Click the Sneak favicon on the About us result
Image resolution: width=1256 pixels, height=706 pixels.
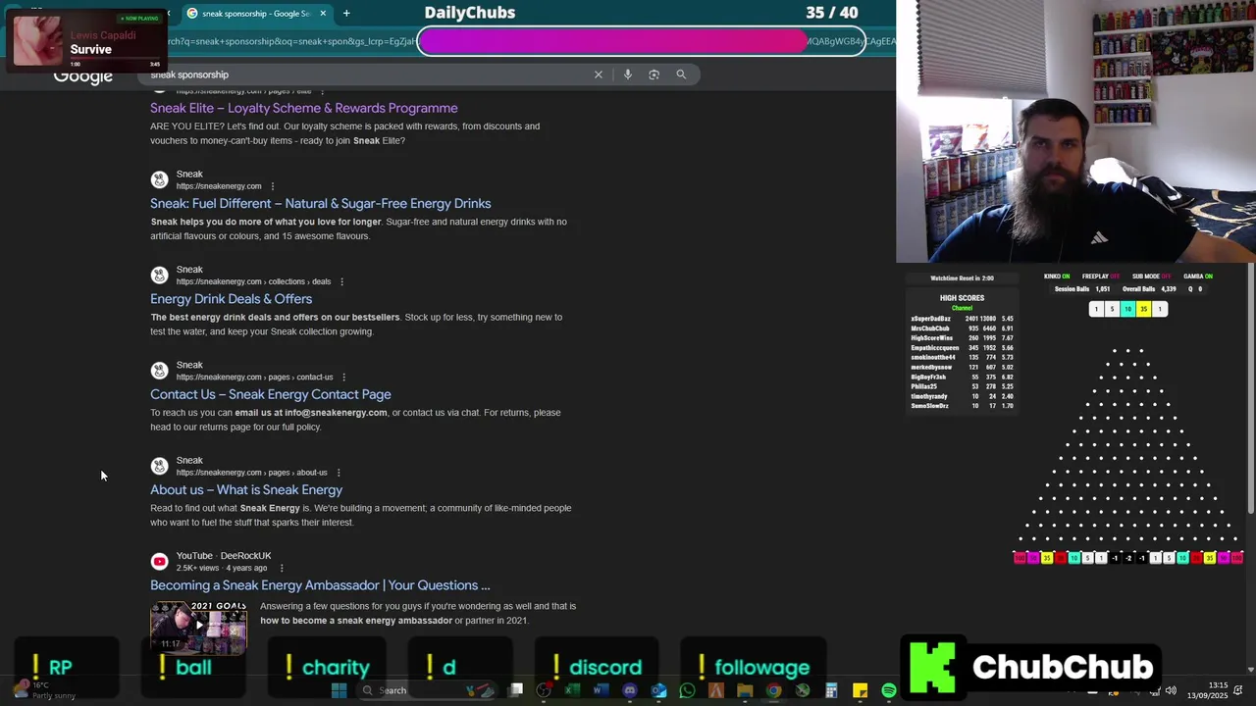pyautogui.click(x=159, y=466)
